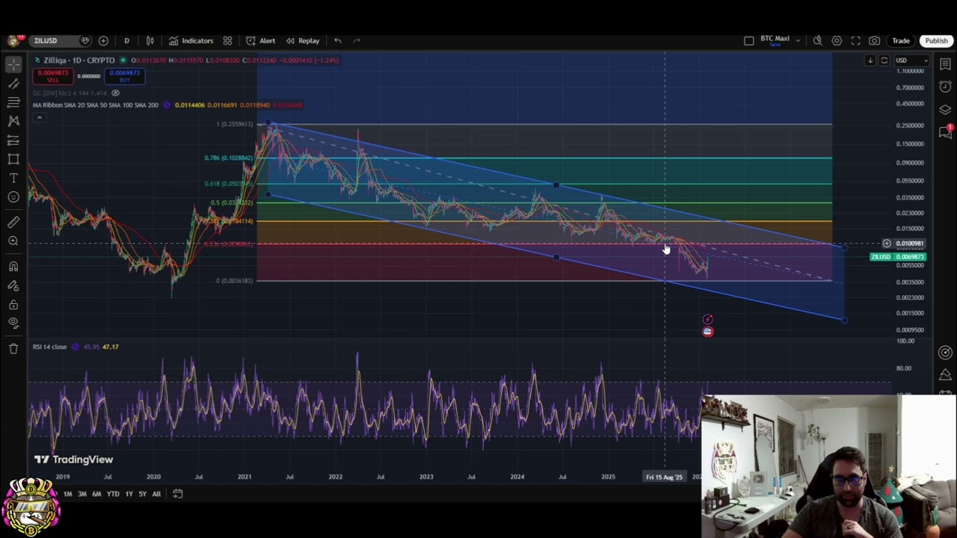This screenshot has width=957, height=538.
Task: Click the sync scale icon beside USD
Action: tap(884, 60)
